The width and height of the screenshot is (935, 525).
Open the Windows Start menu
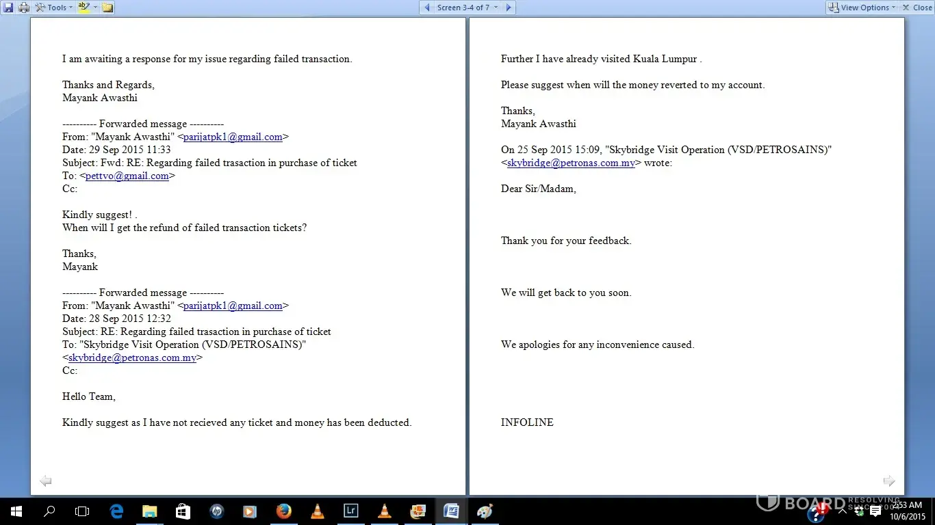[16, 511]
